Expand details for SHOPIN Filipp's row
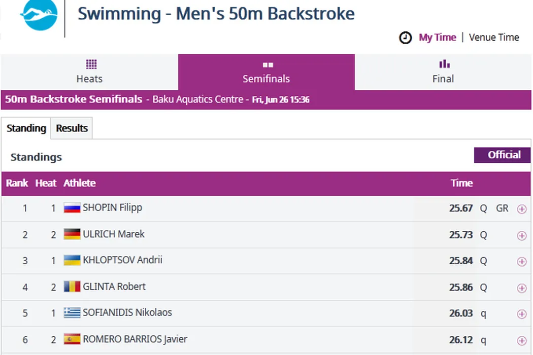Viewport: 533px width, 355px height. [x=521, y=209]
